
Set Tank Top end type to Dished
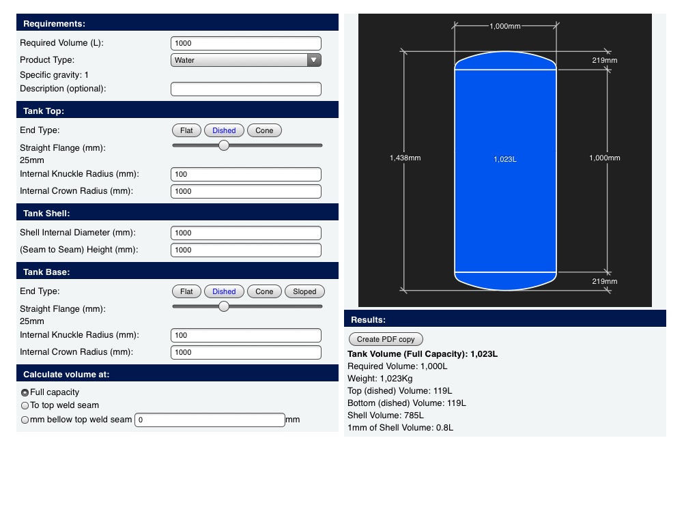(224, 130)
